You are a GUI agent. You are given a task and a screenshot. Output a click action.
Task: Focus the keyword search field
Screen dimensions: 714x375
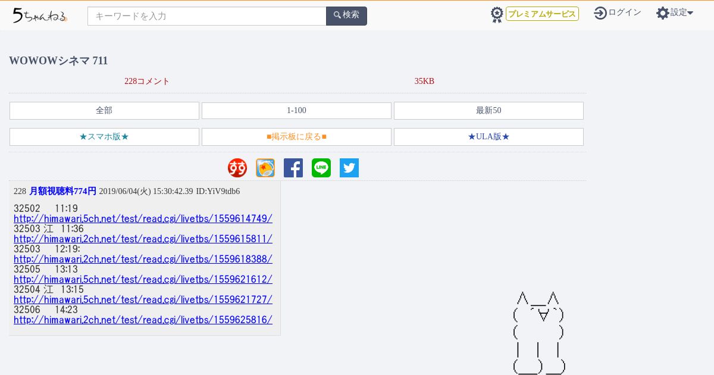click(207, 16)
